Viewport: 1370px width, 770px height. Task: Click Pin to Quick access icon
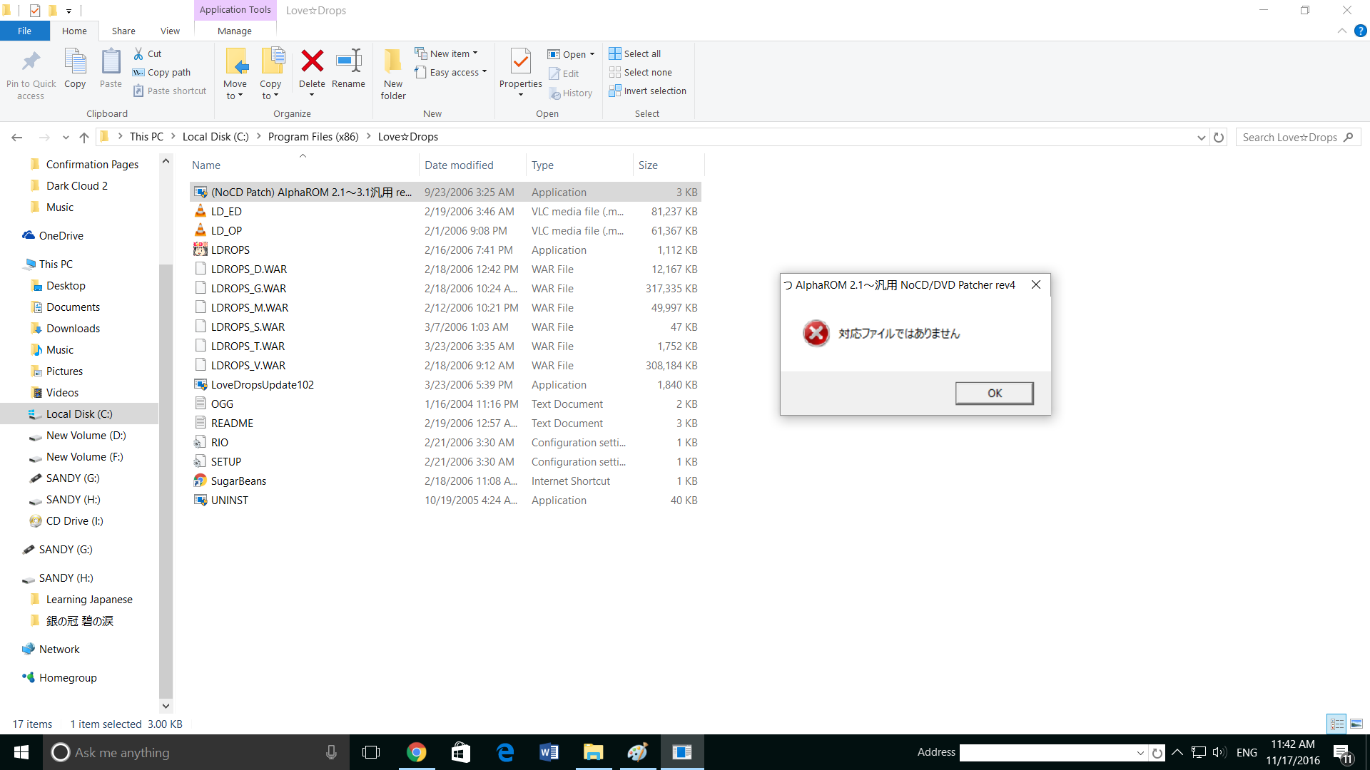tap(31, 62)
